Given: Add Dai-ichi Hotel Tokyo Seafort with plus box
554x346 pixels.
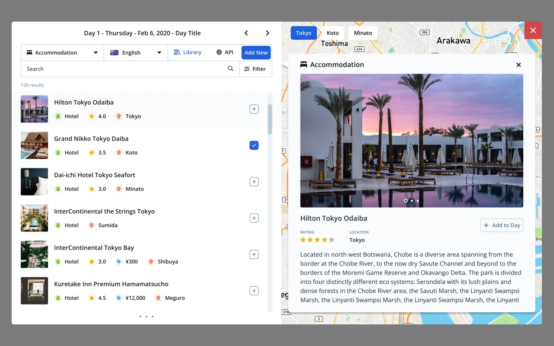Looking at the screenshot, I should 254,182.
